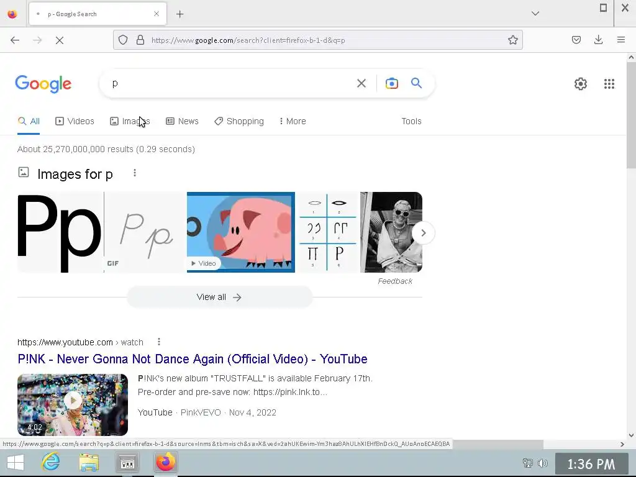Image resolution: width=636 pixels, height=477 pixels.
Task: Switch to the Images tab
Action: point(130,121)
